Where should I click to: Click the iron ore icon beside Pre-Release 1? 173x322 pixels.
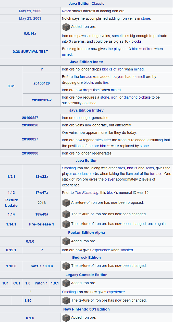(x=66, y=224)
